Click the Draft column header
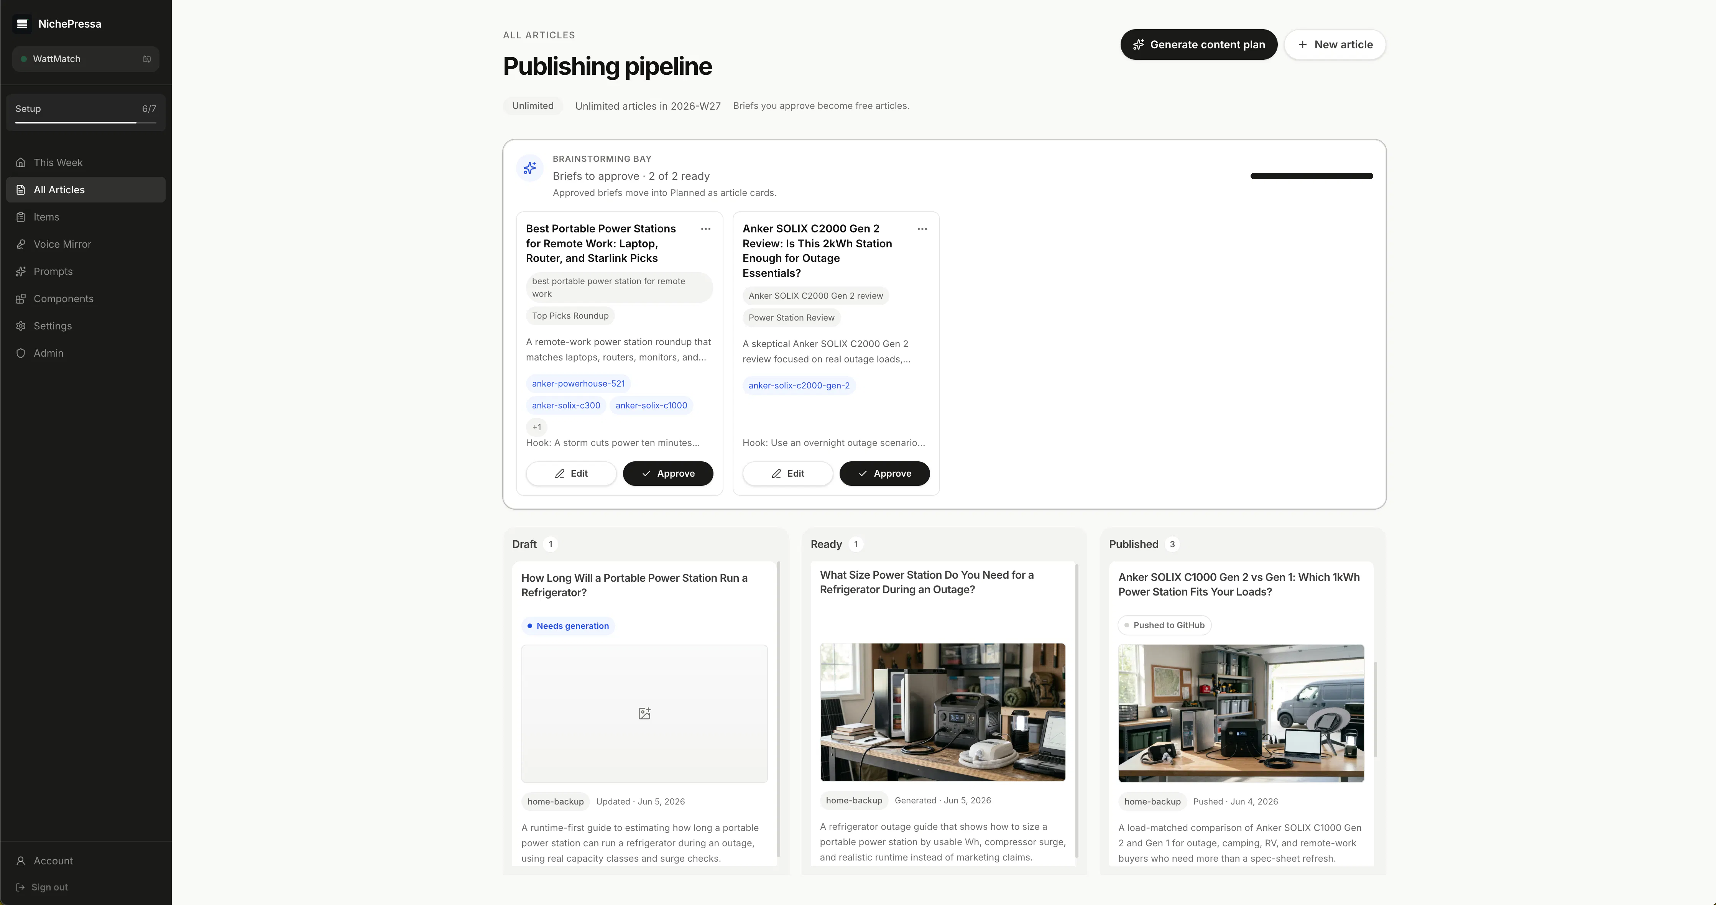This screenshot has height=905, width=1716. click(x=524, y=545)
